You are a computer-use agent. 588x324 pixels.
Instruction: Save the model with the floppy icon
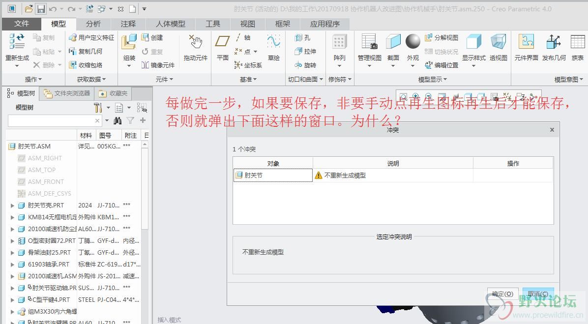click(x=40, y=9)
